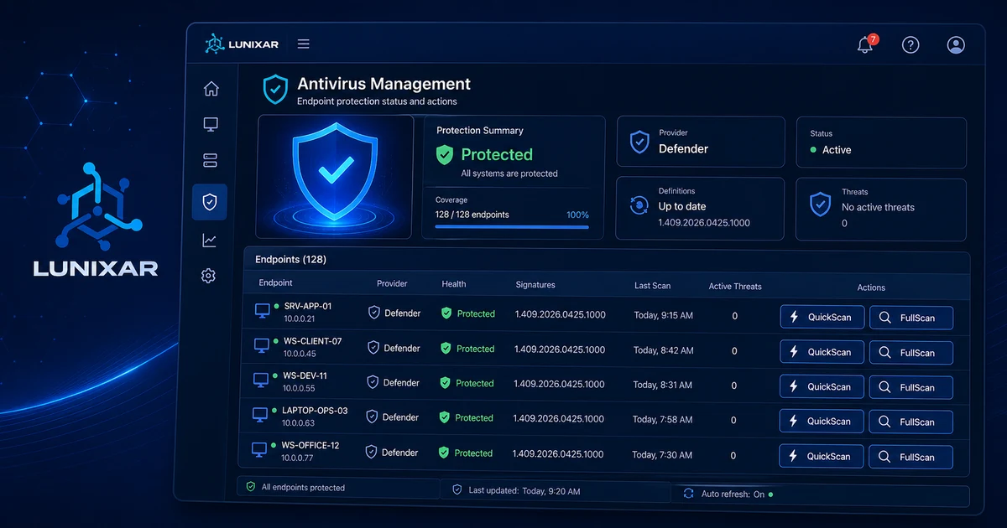
Task: Click the computer icon for LAPTOP-OPS-03
Action: click(x=260, y=414)
